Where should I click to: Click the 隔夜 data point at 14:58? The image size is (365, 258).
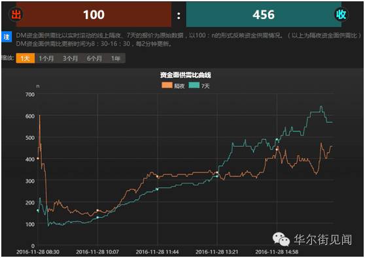(277, 150)
